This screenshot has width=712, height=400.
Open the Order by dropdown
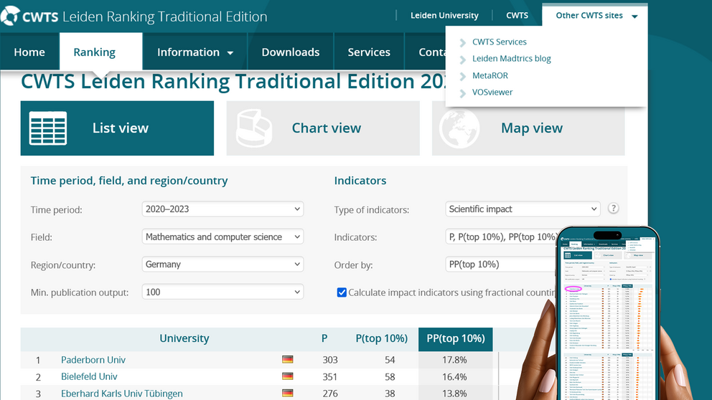click(x=501, y=265)
